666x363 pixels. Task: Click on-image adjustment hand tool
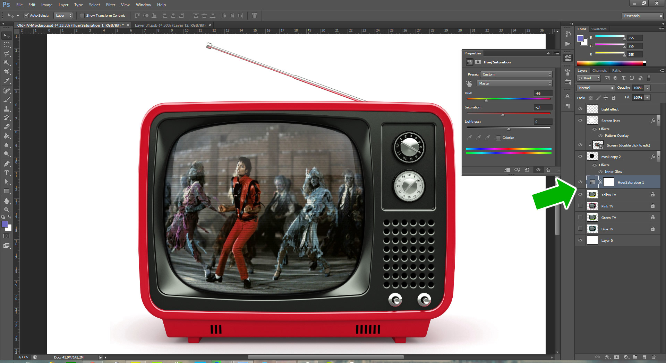click(469, 83)
